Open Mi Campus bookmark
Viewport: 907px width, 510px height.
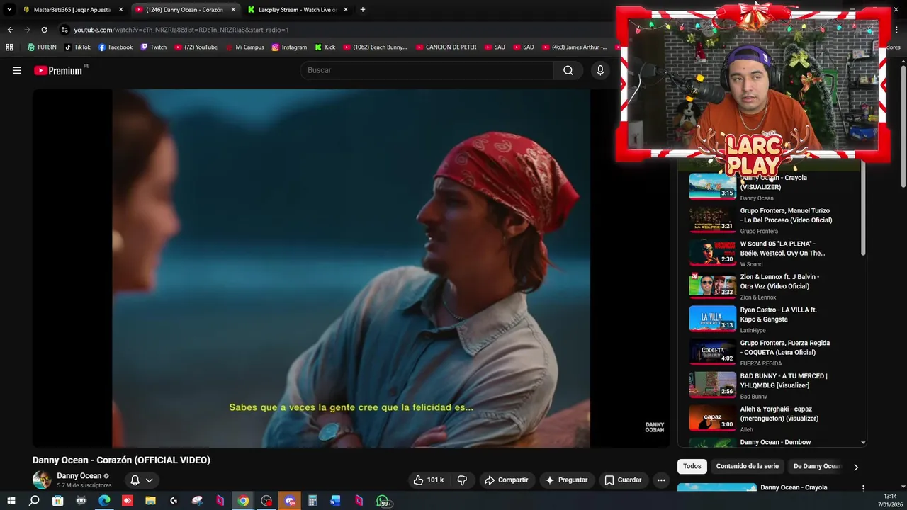244,47
